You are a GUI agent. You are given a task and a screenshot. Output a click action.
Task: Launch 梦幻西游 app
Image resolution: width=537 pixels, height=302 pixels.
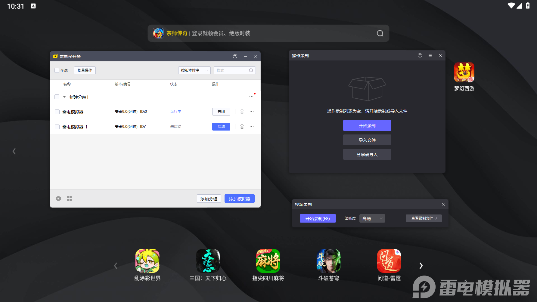pos(464,76)
